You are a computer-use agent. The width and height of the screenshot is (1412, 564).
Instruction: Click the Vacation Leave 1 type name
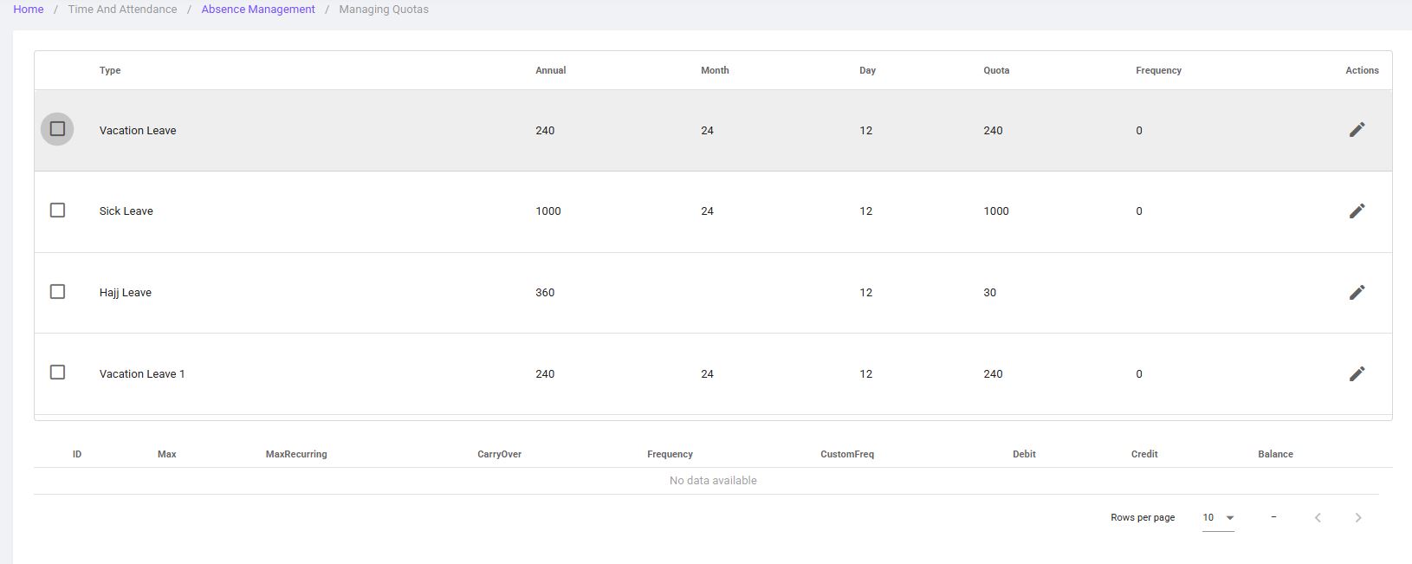[142, 373]
